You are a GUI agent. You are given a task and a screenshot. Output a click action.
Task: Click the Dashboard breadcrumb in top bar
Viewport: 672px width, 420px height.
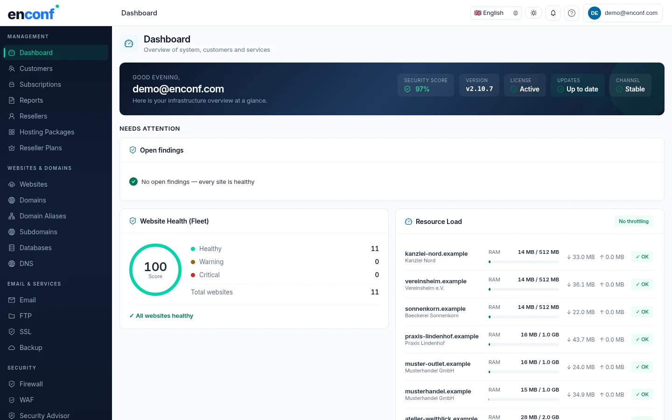pos(139,13)
